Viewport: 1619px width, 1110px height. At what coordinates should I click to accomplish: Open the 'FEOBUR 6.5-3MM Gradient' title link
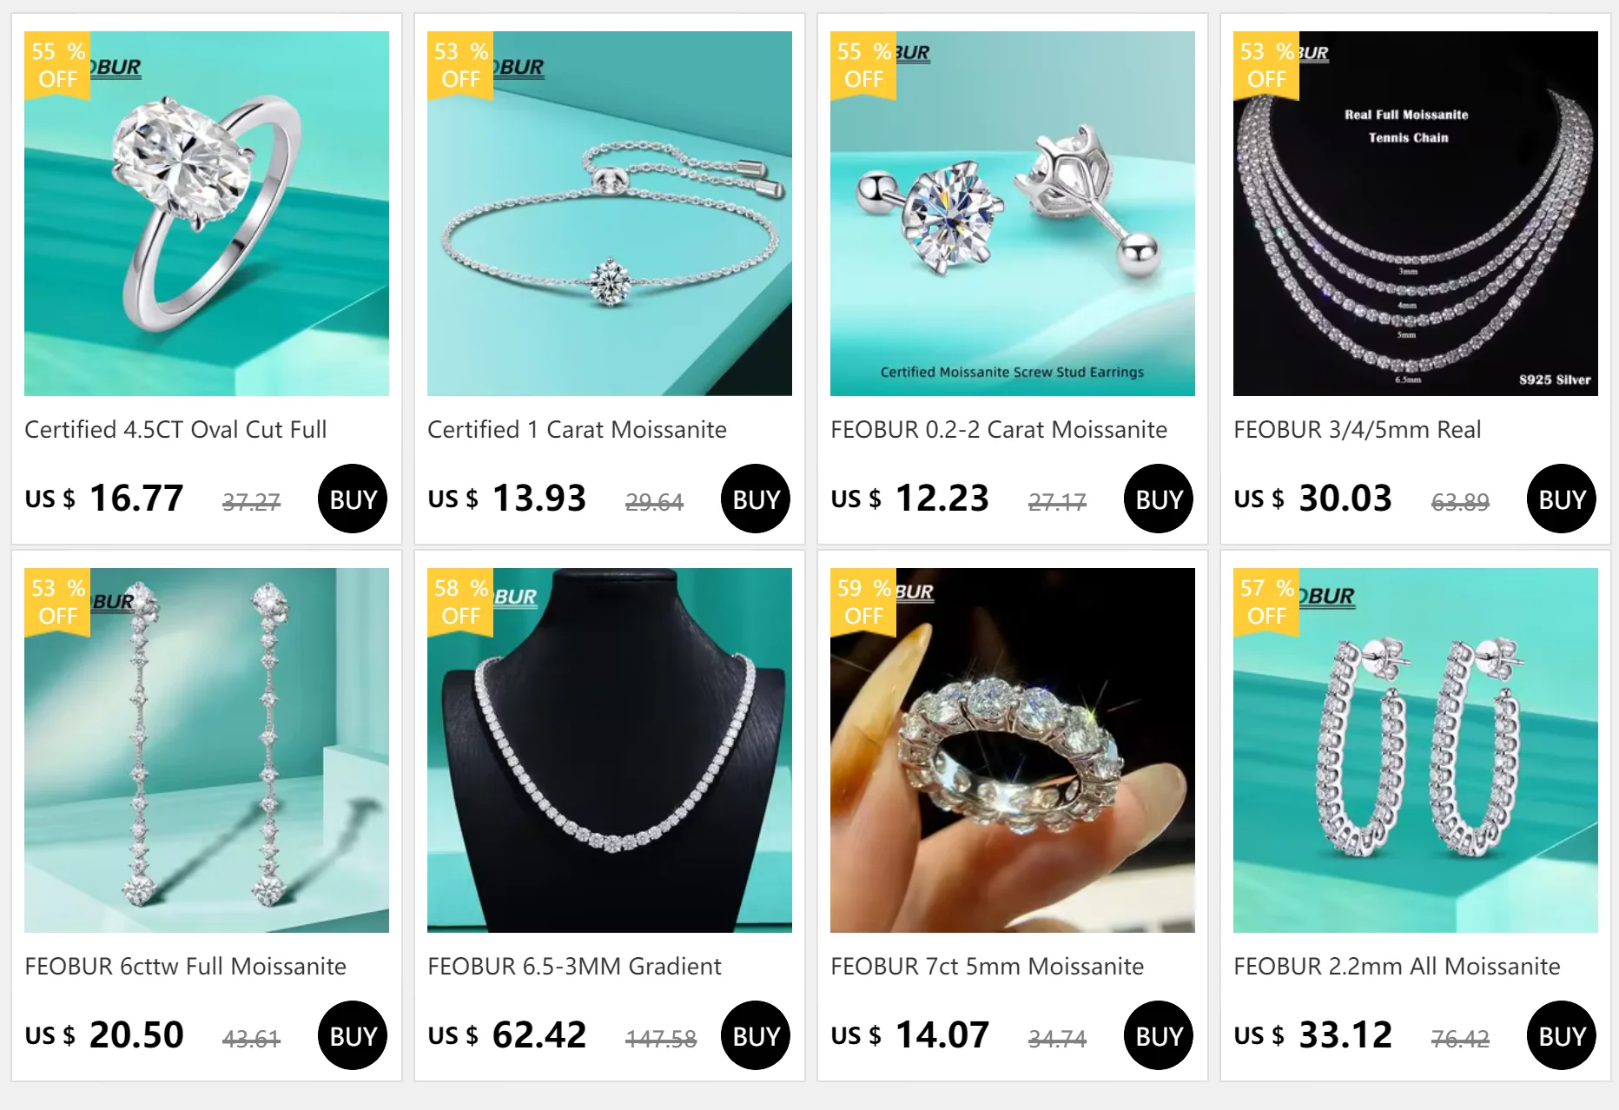(574, 966)
